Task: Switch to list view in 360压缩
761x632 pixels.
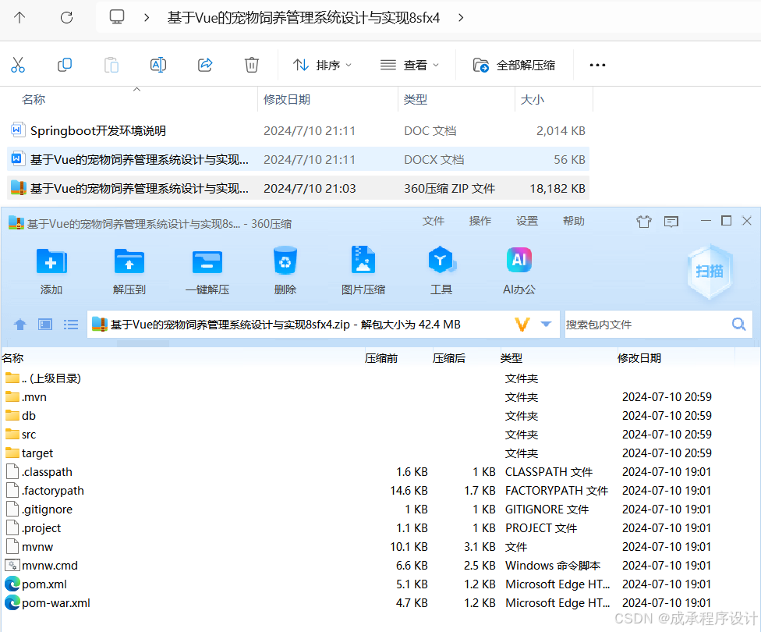Action: pyautogui.click(x=71, y=325)
